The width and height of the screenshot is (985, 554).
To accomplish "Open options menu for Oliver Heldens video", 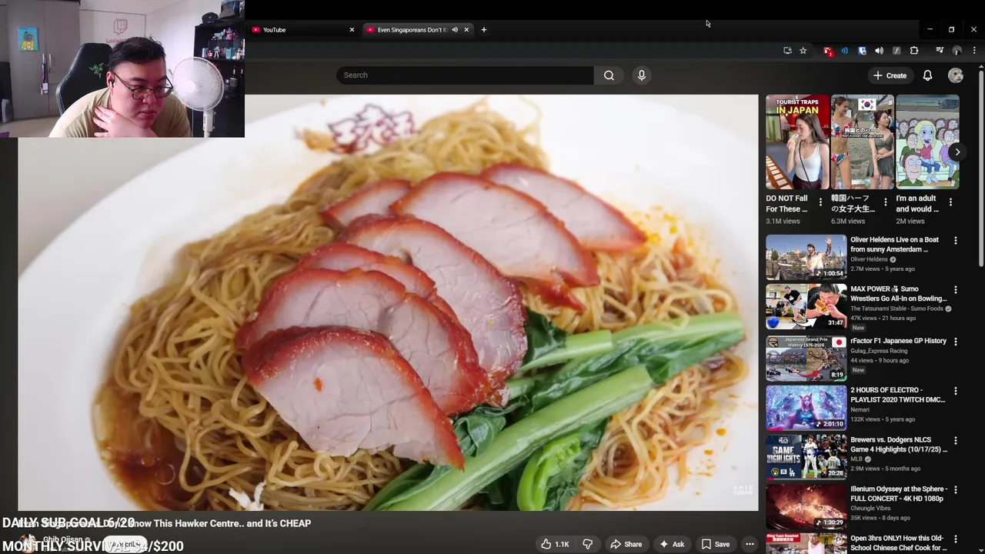I will point(956,241).
